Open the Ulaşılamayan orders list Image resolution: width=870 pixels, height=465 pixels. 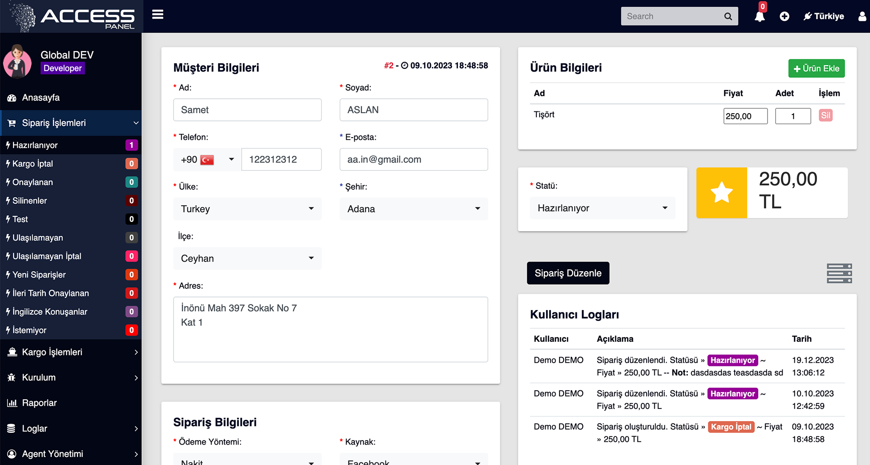coord(71,238)
